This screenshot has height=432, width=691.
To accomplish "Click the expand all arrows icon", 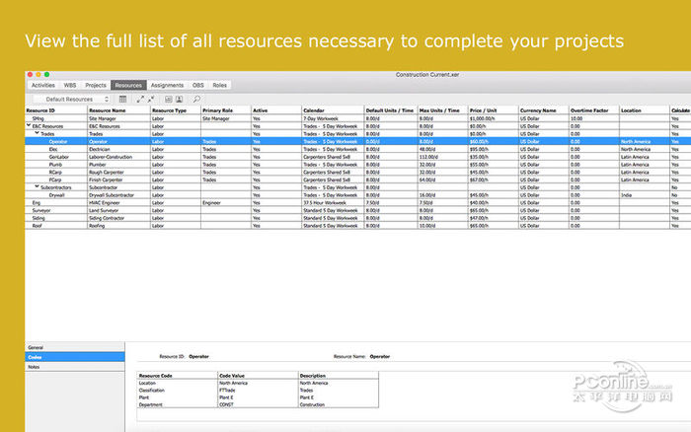I will (x=140, y=100).
